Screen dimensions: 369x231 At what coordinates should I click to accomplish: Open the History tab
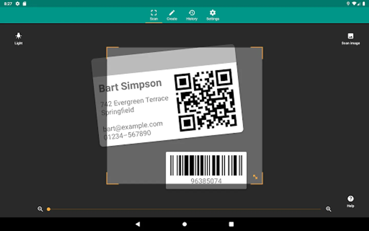tap(192, 15)
